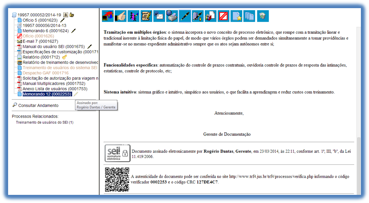
Task: Open Especificações de customização document
Action: pyautogui.click(x=60, y=52)
